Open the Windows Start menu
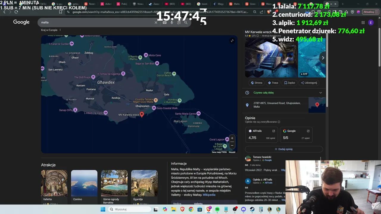The image size is (381, 214). 103,209
